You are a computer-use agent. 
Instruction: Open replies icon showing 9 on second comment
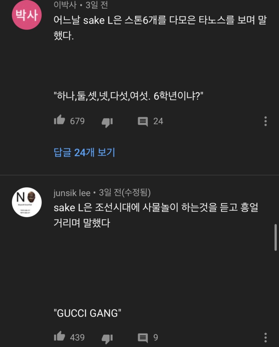[143, 338]
